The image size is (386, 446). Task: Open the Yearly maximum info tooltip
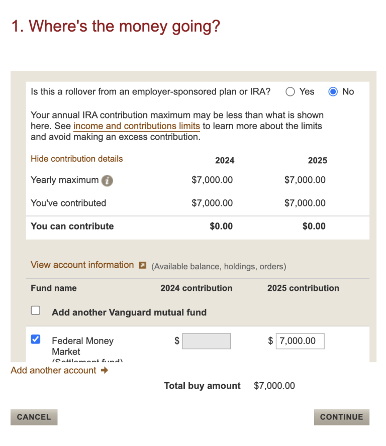point(107,180)
